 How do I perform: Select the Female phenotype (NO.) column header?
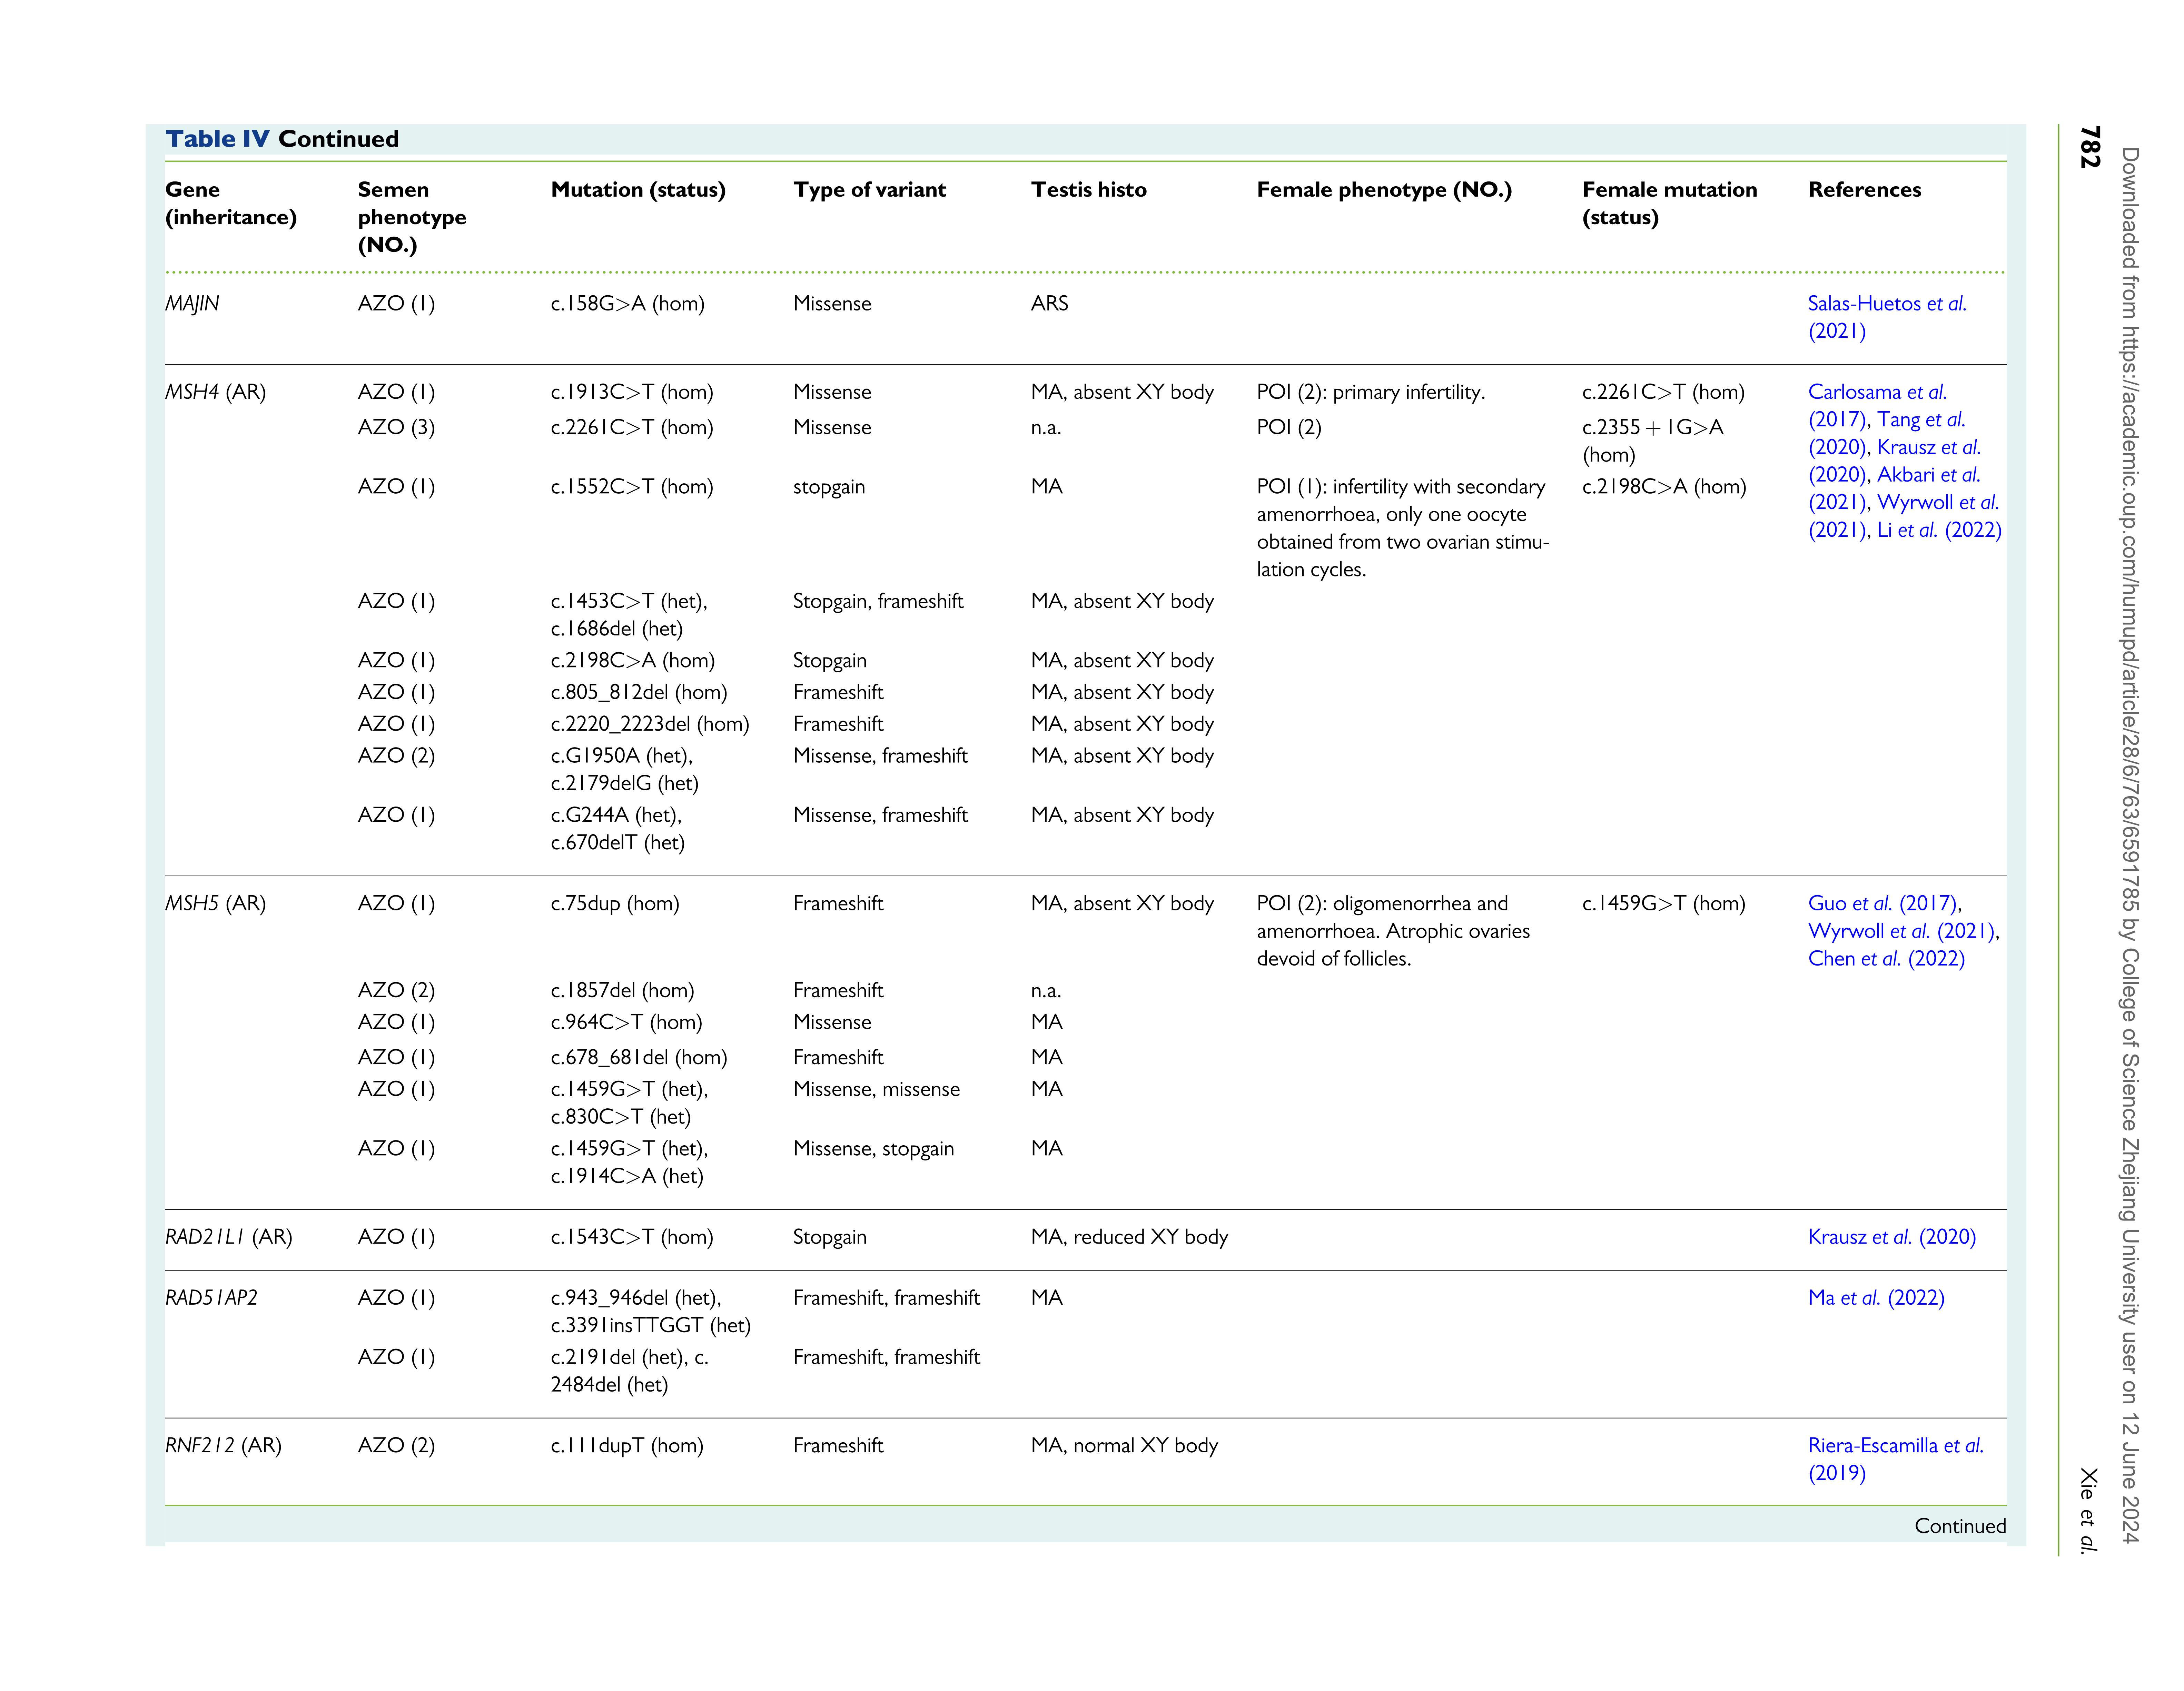pyautogui.click(x=1384, y=190)
